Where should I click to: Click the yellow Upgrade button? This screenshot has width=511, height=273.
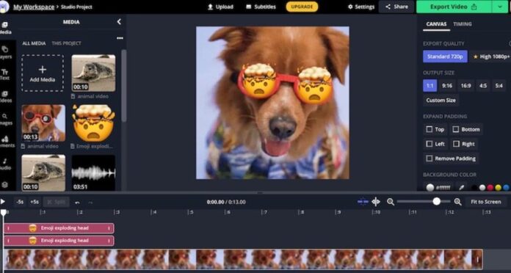[302, 7]
